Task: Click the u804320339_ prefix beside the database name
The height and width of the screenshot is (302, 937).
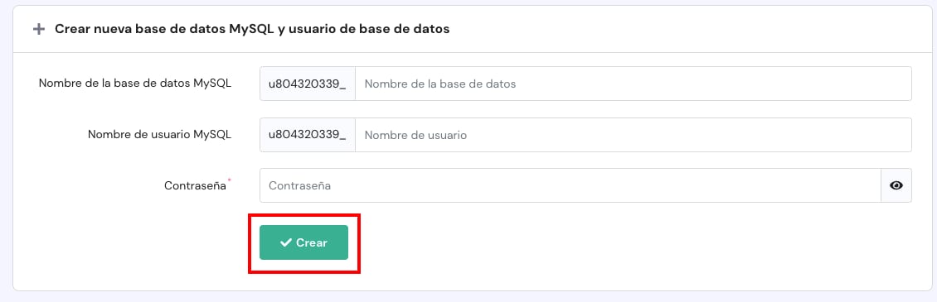Action: 307,84
